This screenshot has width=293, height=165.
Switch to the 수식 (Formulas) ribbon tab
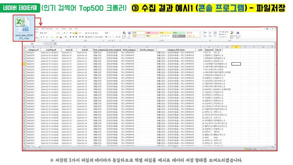click(x=57, y=29)
